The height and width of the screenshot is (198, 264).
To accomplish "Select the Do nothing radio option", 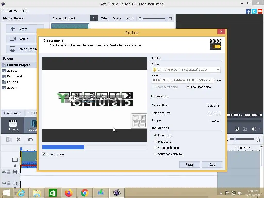I will 155,135.
